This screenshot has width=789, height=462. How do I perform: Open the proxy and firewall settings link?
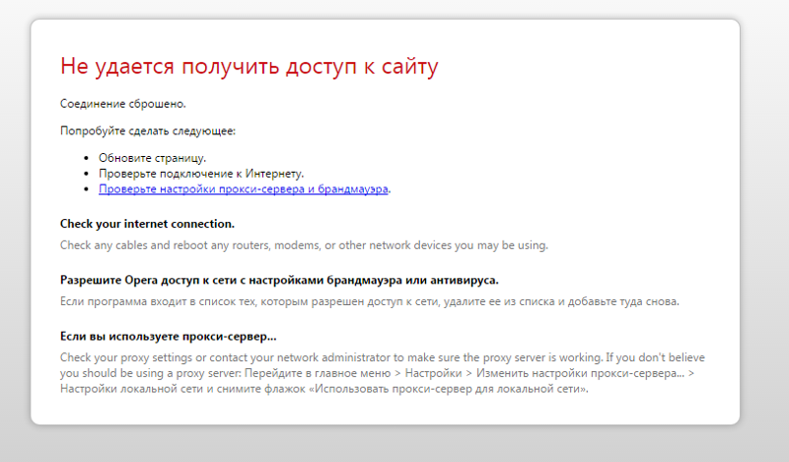(x=243, y=189)
